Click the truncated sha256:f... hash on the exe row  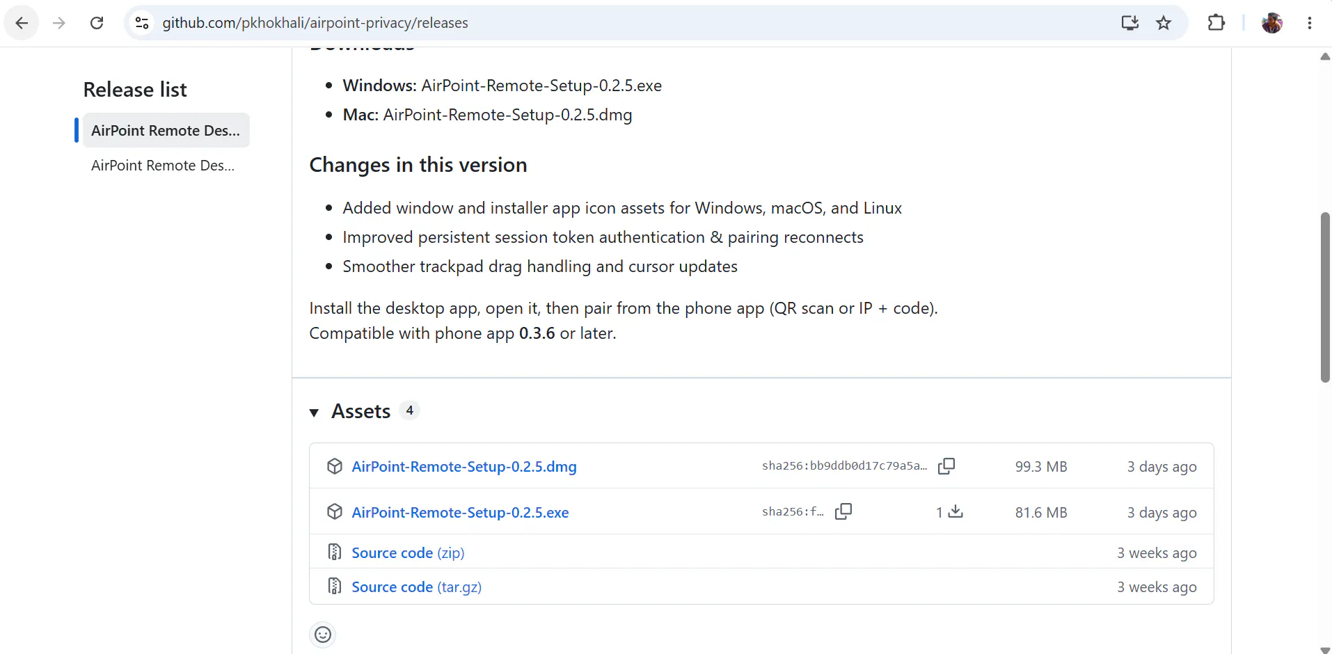(x=793, y=512)
